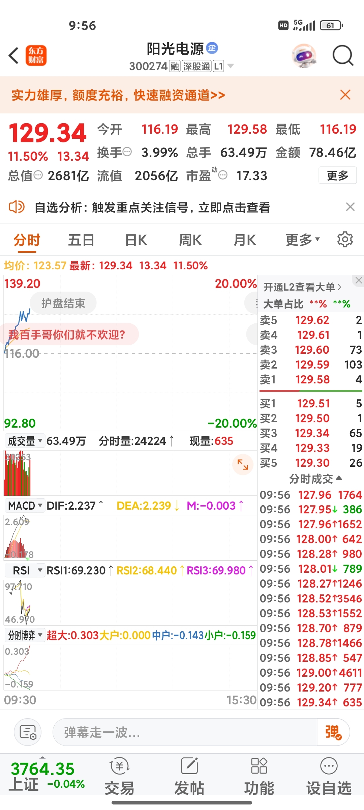Focus the 弹幕走一波 input field

pos(185,732)
